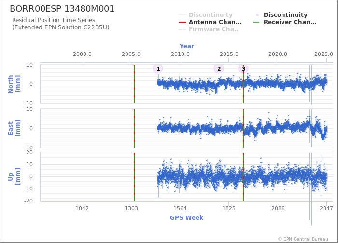Viewport: 338px width, 243px height.
Task: Click the 1303 GPS week tick label
Action: 131,208
